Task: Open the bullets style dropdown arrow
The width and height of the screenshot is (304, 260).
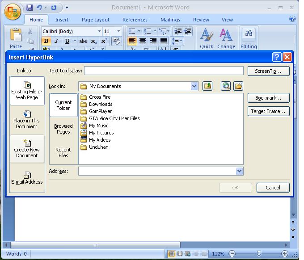Action: point(139,31)
